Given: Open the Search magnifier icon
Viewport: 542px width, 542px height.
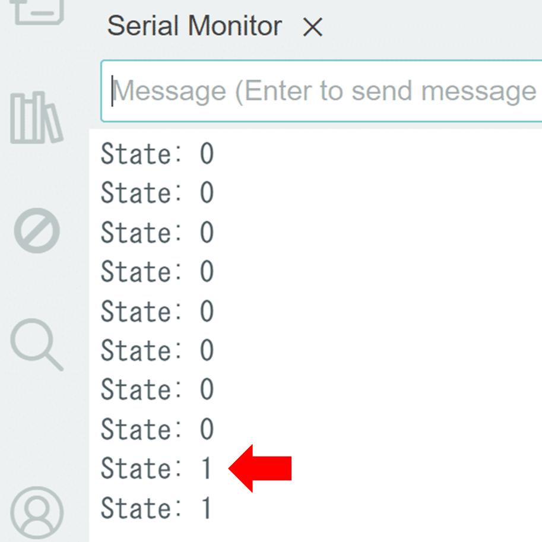Looking at the screenshot, I should tap(37, 345).
